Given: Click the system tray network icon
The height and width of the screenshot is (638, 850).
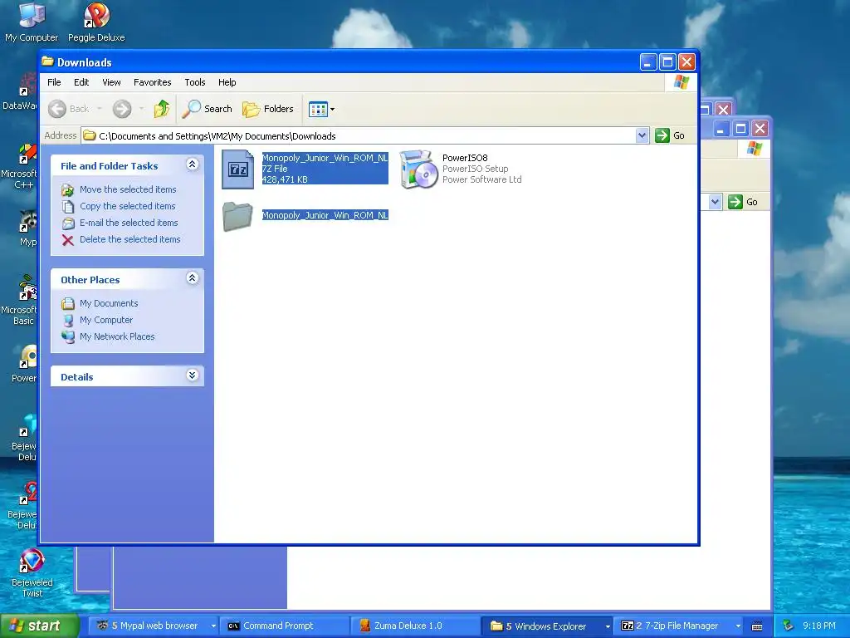Looking at the screenshot, I should pos(789,626).
